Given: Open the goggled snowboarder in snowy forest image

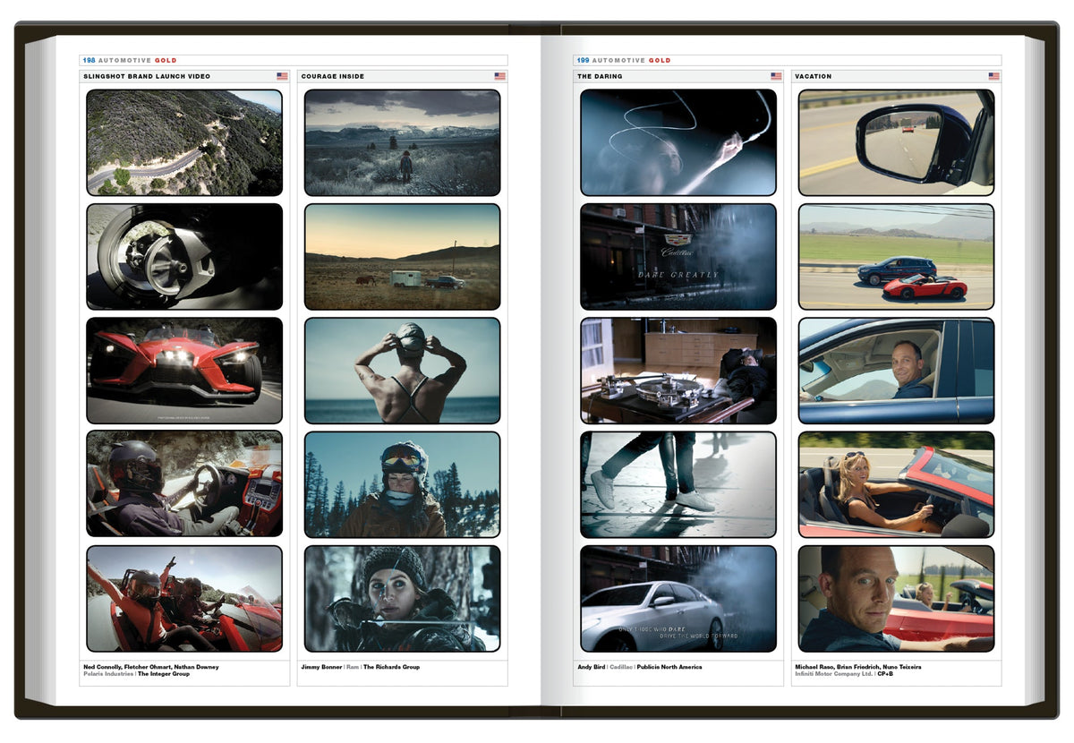Looking at the screenshot, I should click(402, 484).
